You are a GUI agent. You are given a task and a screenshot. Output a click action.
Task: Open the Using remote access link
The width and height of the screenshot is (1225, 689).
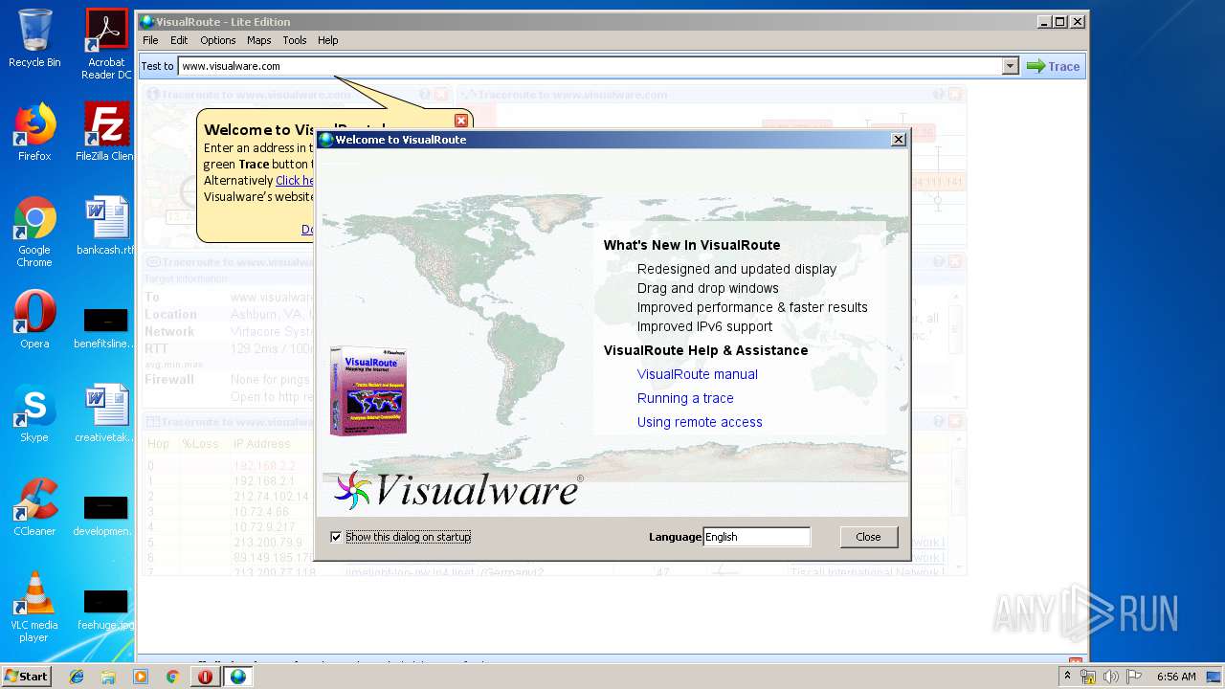(x=700, y=422)
